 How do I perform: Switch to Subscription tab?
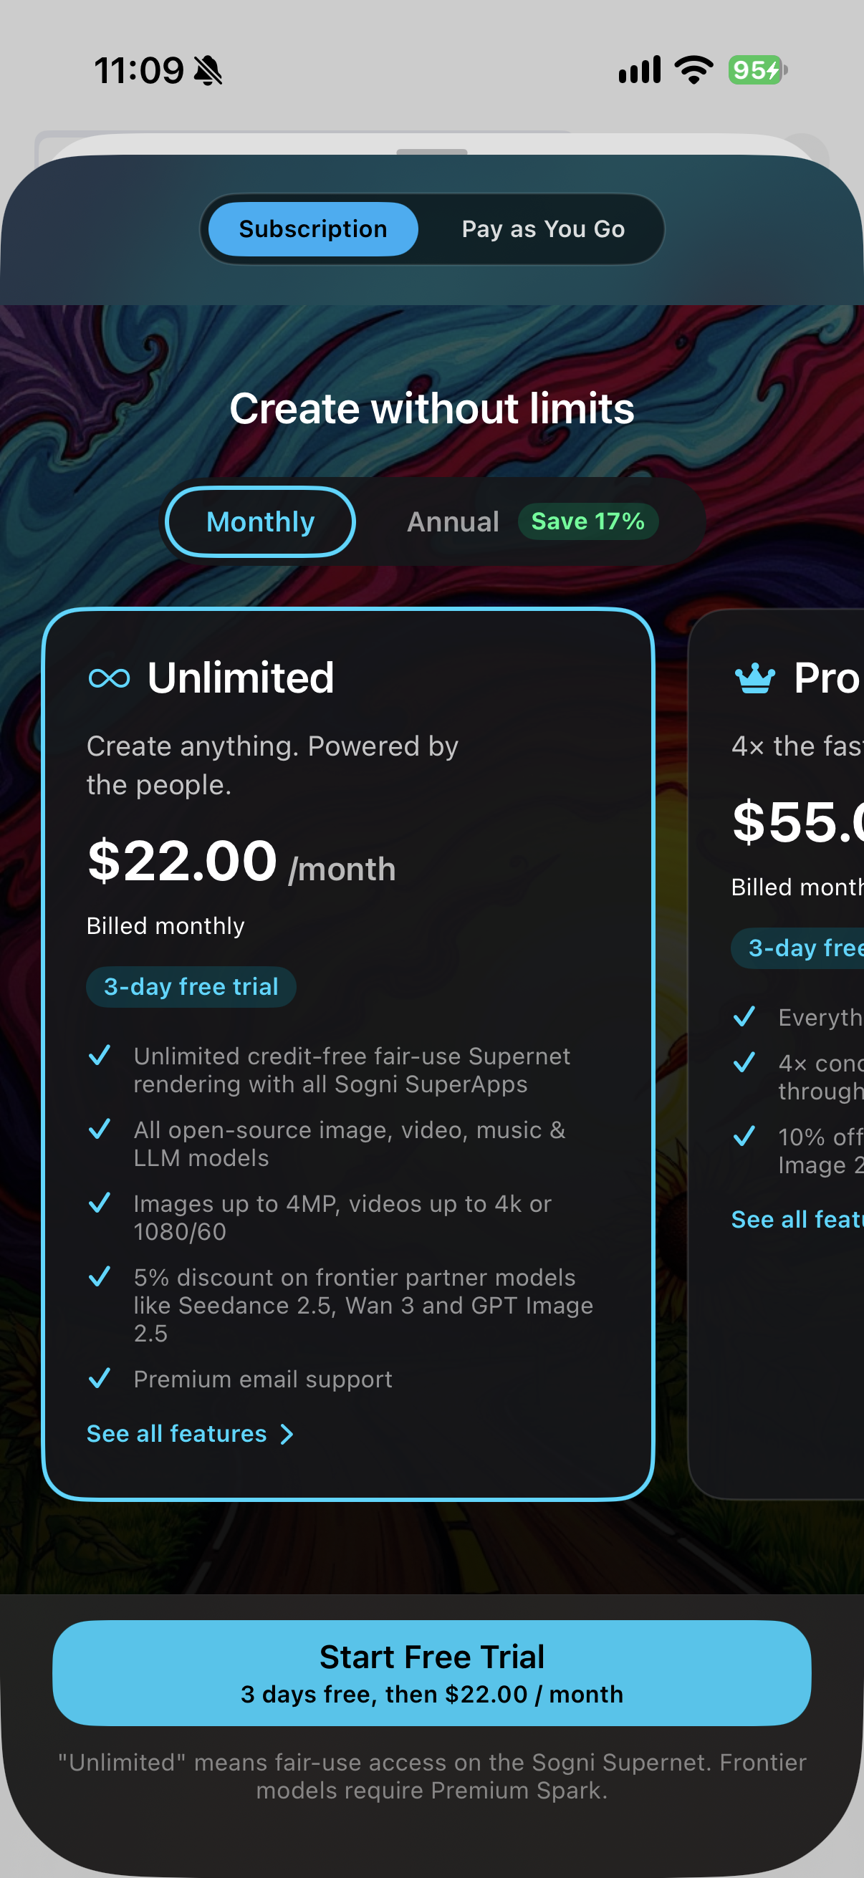point(313,229)
